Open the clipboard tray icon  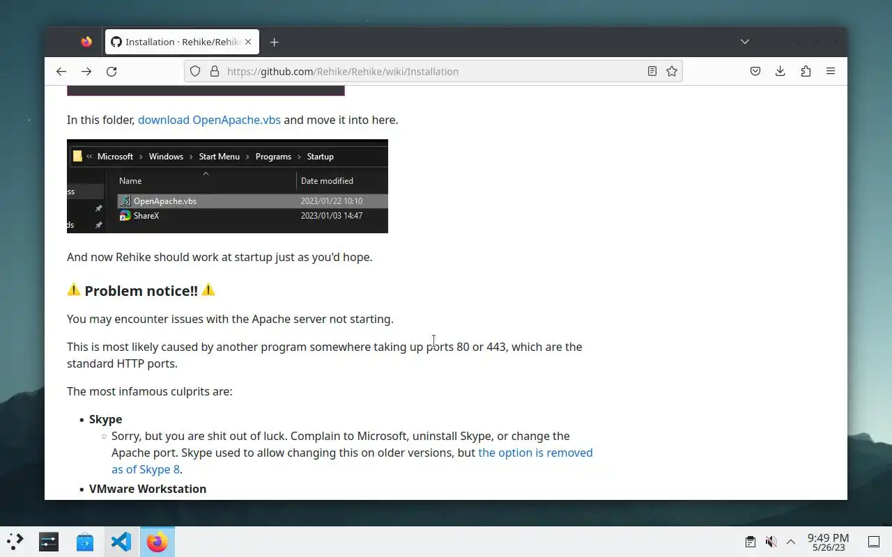pyautogui.click(x=750, y=542)
